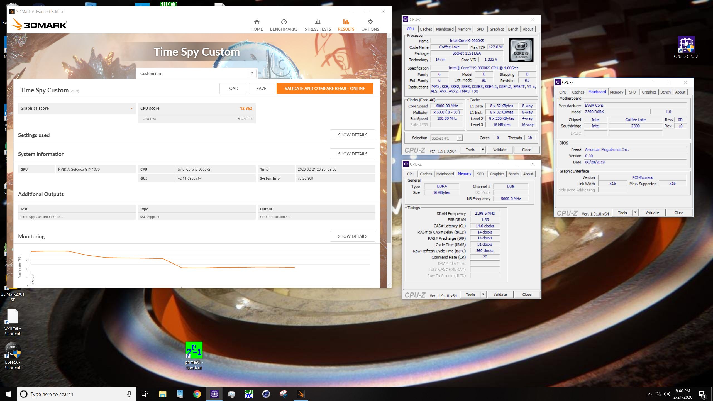Show details for Settings used
The width and height of the screenshot is (713, 401).
tap(353, 135)
